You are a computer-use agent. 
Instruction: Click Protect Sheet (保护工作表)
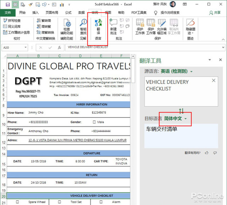(140, 27)
